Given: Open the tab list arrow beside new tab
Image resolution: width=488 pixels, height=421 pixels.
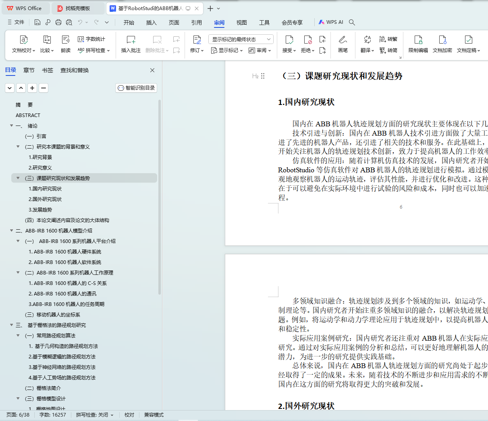Looking at the screenshot, I should pyautogui.click(x=218, y=8).
